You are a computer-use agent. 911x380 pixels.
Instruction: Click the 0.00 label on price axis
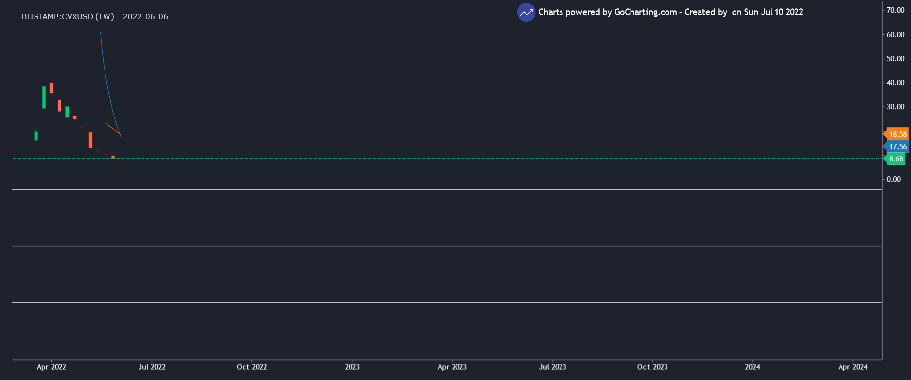pyautogui.click(x=893, y=179)
